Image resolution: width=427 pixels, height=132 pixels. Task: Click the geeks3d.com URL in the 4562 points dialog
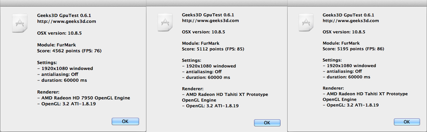pyautogui.click(x=67, y=21)
